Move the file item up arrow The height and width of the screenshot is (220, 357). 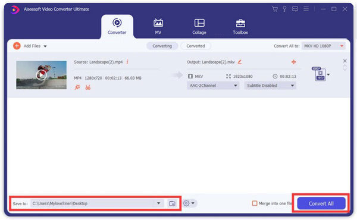345,65
